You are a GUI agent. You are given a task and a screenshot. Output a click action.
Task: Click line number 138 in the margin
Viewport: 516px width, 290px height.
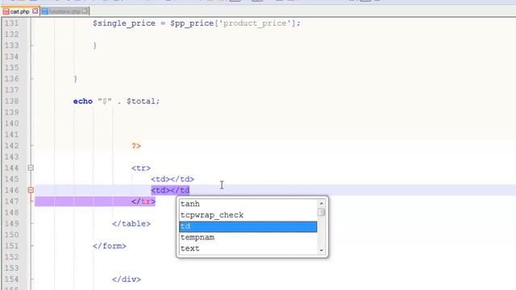tap(11, 101)
